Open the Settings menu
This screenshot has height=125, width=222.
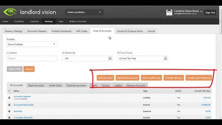point(49,22)
